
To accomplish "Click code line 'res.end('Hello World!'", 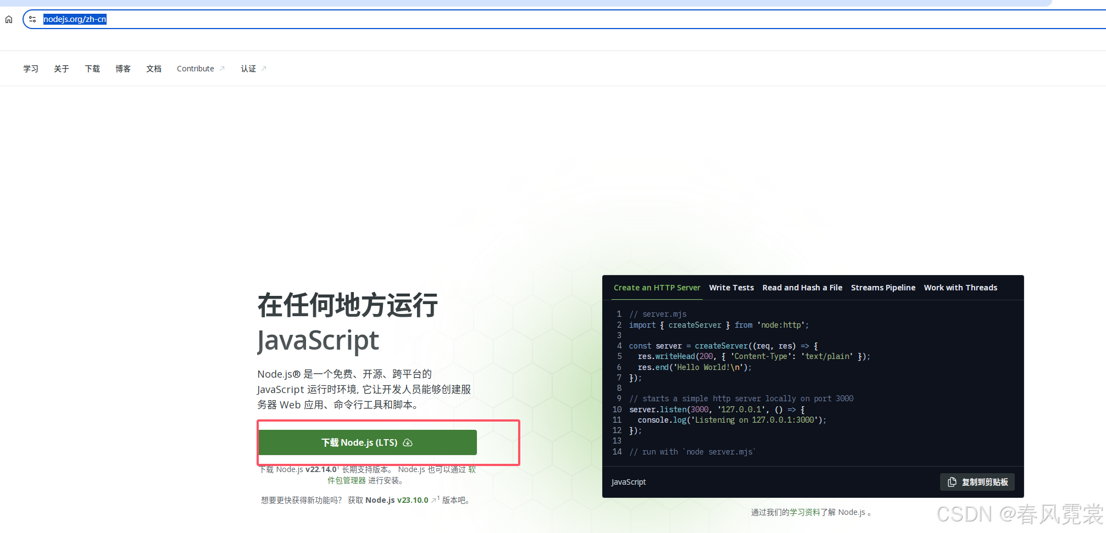I will click(x=694, y=367).
